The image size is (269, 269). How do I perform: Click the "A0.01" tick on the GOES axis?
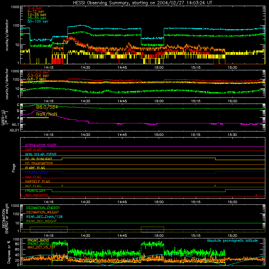[x=14, y=130]
